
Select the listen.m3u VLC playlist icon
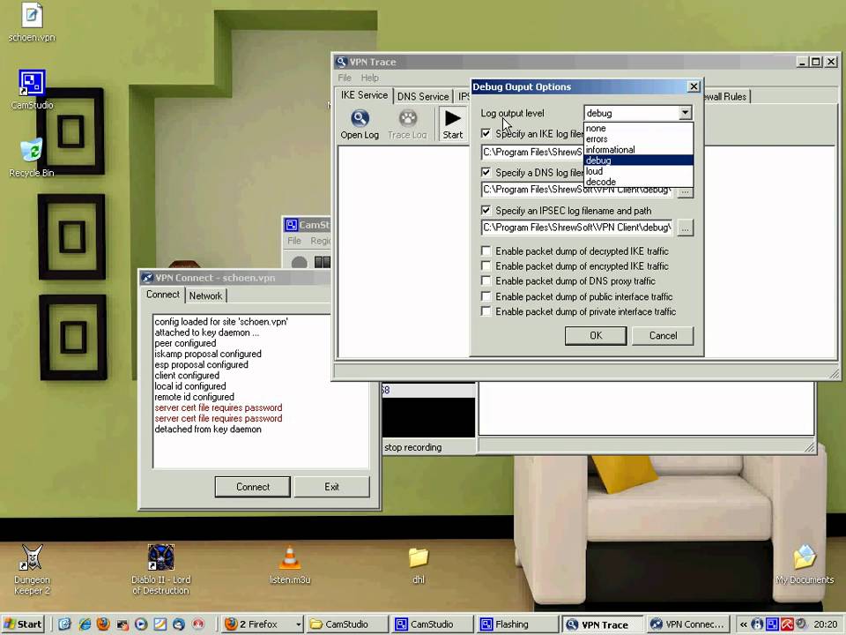click(290, 557)
